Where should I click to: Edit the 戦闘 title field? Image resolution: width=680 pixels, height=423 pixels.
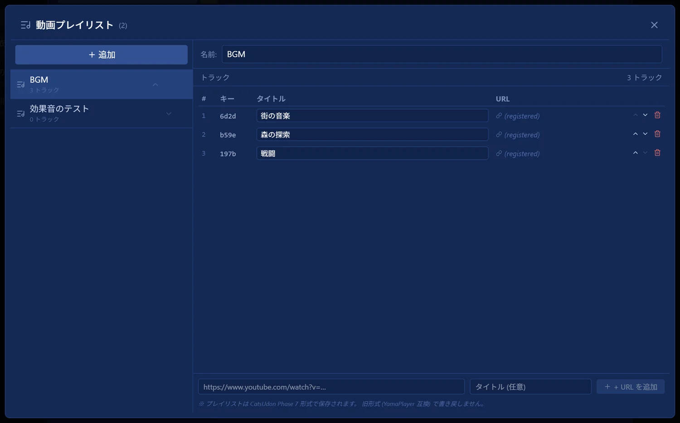(x=372, y=153)
